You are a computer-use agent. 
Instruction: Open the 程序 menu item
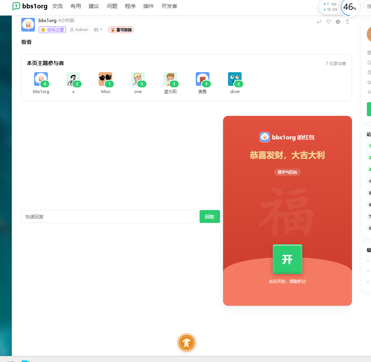click(130, 6)
